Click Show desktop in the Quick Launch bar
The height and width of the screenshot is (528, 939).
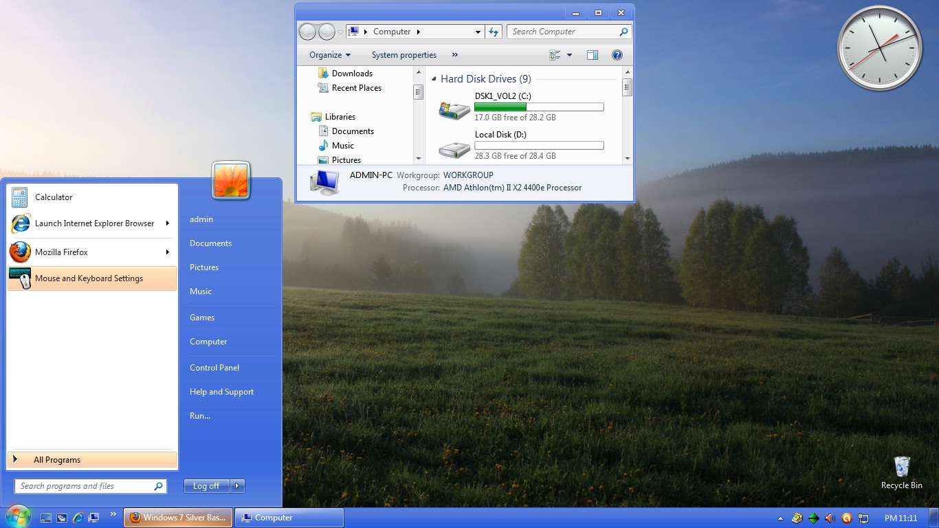point(46,518)
